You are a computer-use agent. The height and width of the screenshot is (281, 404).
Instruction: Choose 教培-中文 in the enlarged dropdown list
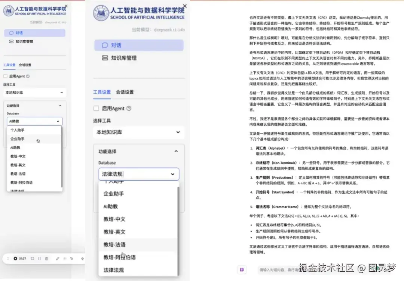138,219
